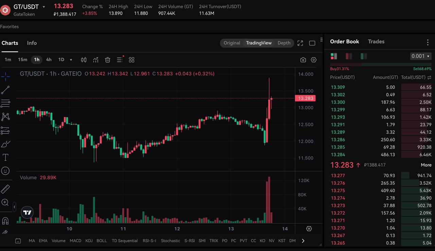Switch chart to Depth view
Image resolution: width=435 pixels, height=251 pixels.
pyautogui.click(x=284, y=43)
